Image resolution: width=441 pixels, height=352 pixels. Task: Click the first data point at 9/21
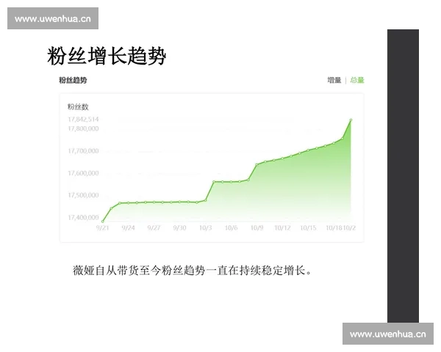103,221
